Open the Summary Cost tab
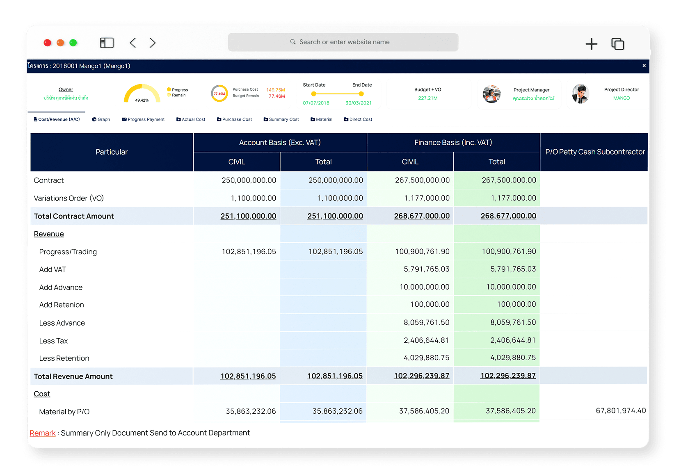The image size is (681, 472). click(281, 119)
